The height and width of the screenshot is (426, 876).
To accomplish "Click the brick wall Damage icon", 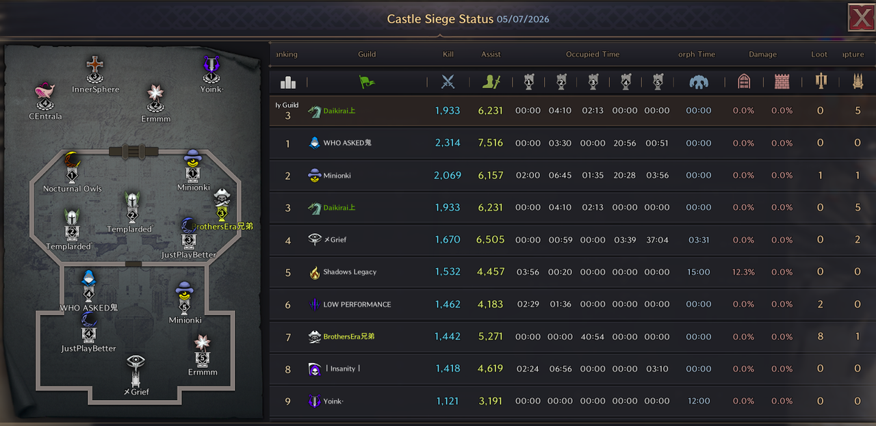I will click(x=782, y=82).
